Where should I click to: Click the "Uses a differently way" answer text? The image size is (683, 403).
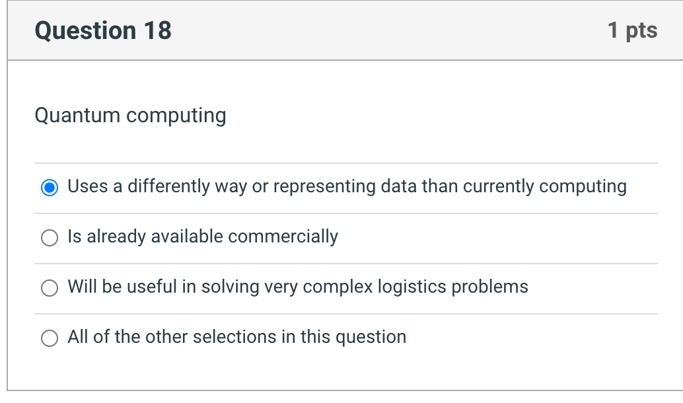pyautogui.click(x=347, y=187)
